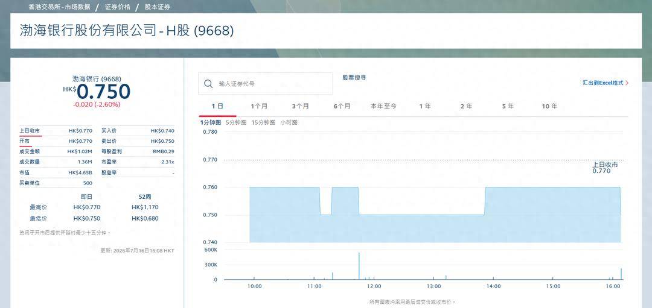
Task: Click the 股息率 label
Action: pos(109,172)
